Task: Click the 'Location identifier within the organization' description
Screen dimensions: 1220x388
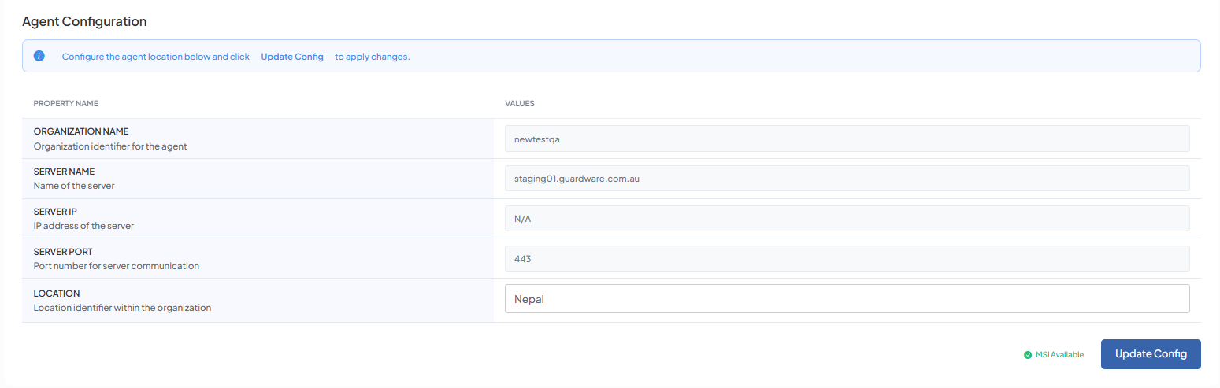Action: coord(122,308)
